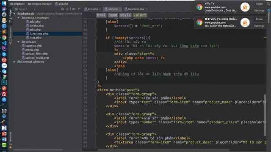Open Google Chrome from the Dock
This screenshot has width=271, height=152.
coord(4,38)
